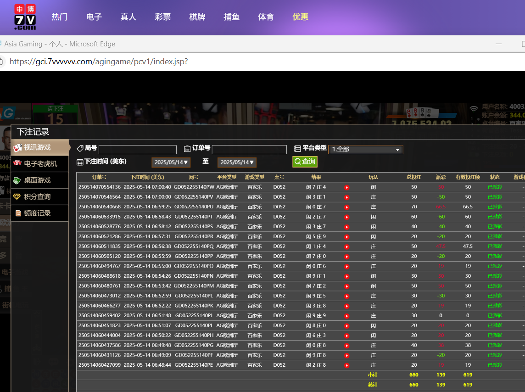The image size is (525, 392).
Task: Switch to 桌面游戏 in the sidebar
Action: tap(39, 180)
